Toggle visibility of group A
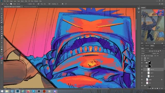 tap(142, 63)
